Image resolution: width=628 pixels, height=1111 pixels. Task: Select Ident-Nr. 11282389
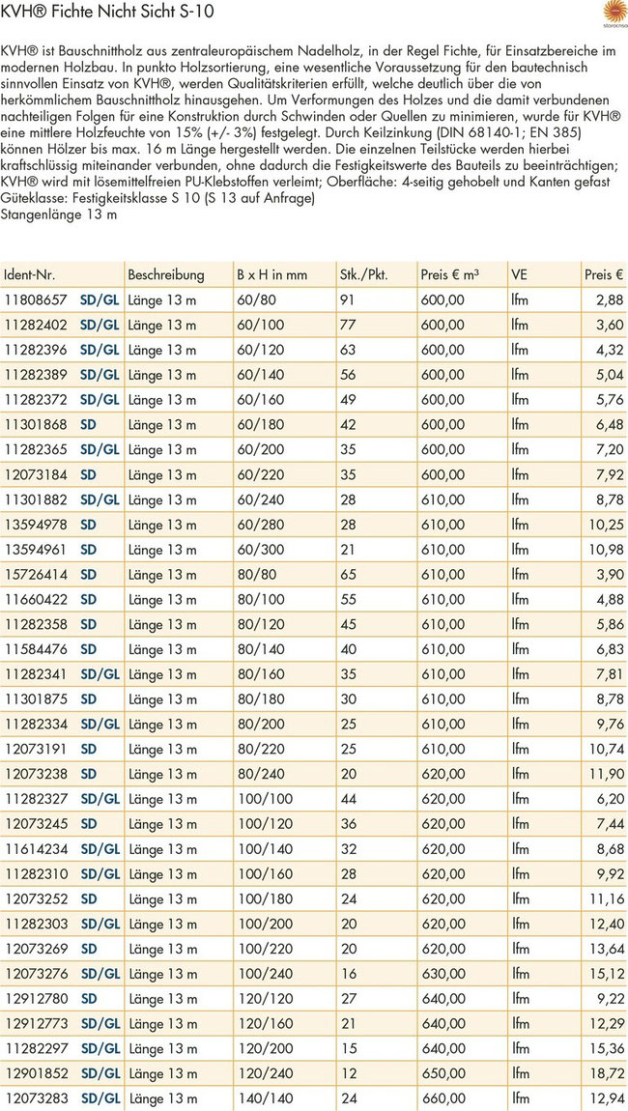point(36,375)
